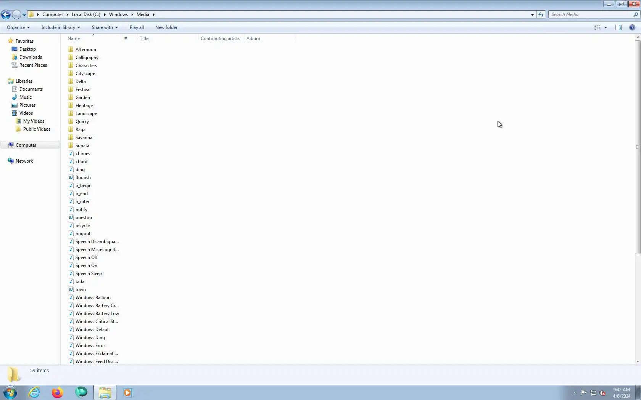This screenshot has height=400, width=641.
Task: Click the Contributing artists column header
Action: click(220, 38)
